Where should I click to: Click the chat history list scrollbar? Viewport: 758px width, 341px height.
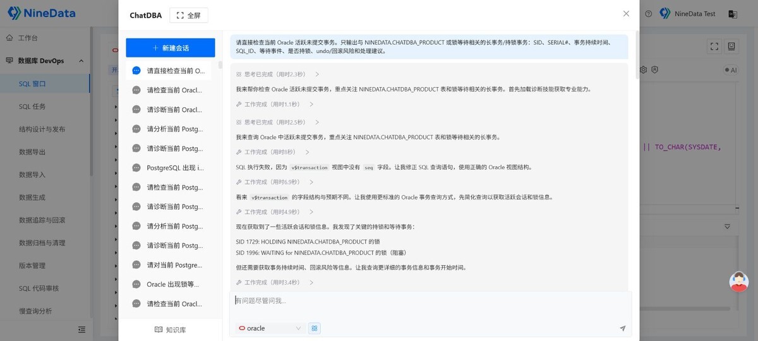pos(220,64)
